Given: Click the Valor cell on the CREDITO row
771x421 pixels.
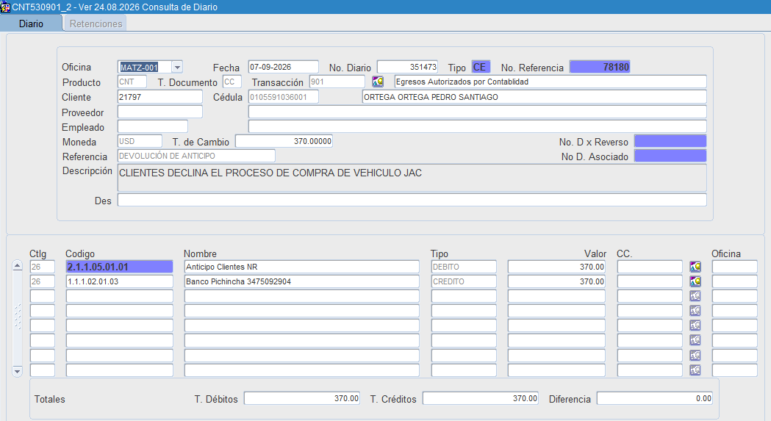Looking at the screenshot, I should 556,282.
